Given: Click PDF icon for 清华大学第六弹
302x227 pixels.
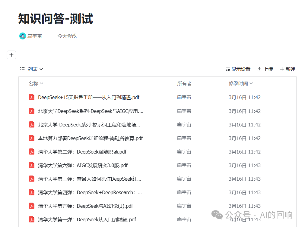Looking at the screenshot, I should (x=32, y=165).
